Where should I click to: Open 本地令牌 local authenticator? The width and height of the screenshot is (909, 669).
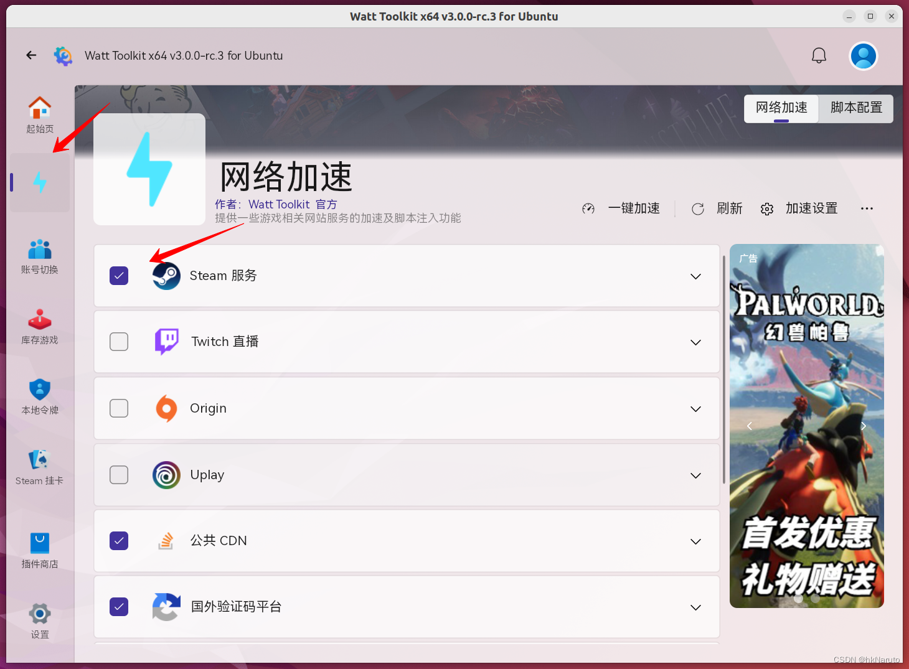40,397
